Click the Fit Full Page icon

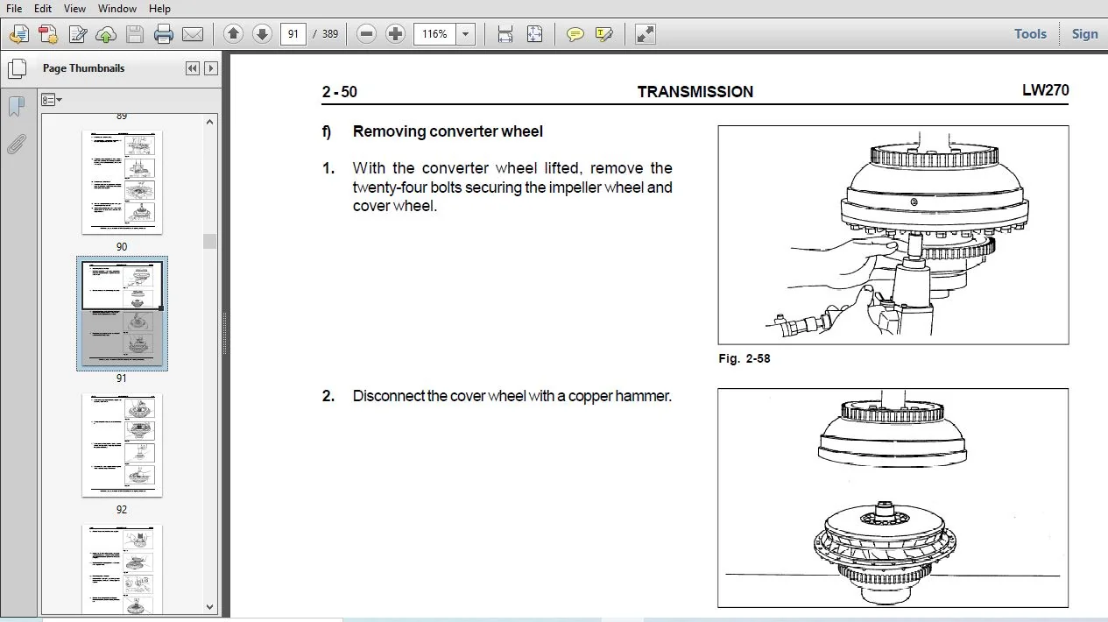point(534,34)
